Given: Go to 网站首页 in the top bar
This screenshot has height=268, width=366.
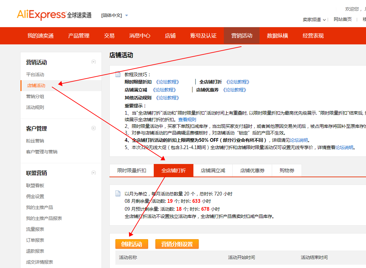Looking at the screenshot, I should pyautogui.click(x=343, y=20).
